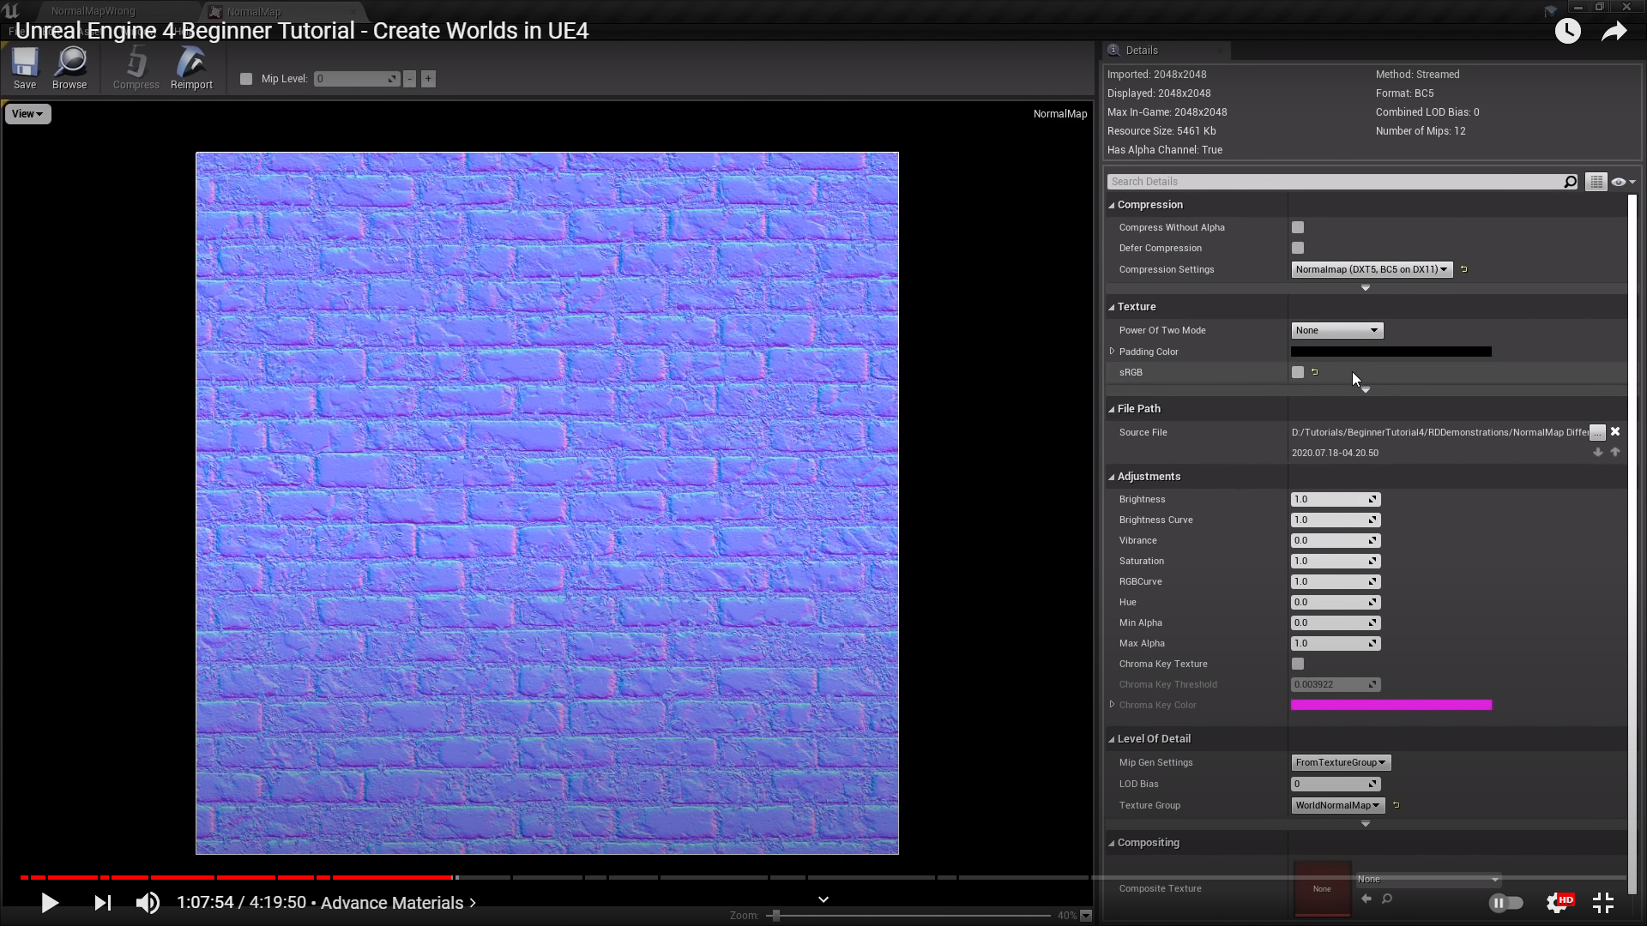Check the Defer Compression box
Viewport: 1647px width, 926px height.
point(1298,248)
